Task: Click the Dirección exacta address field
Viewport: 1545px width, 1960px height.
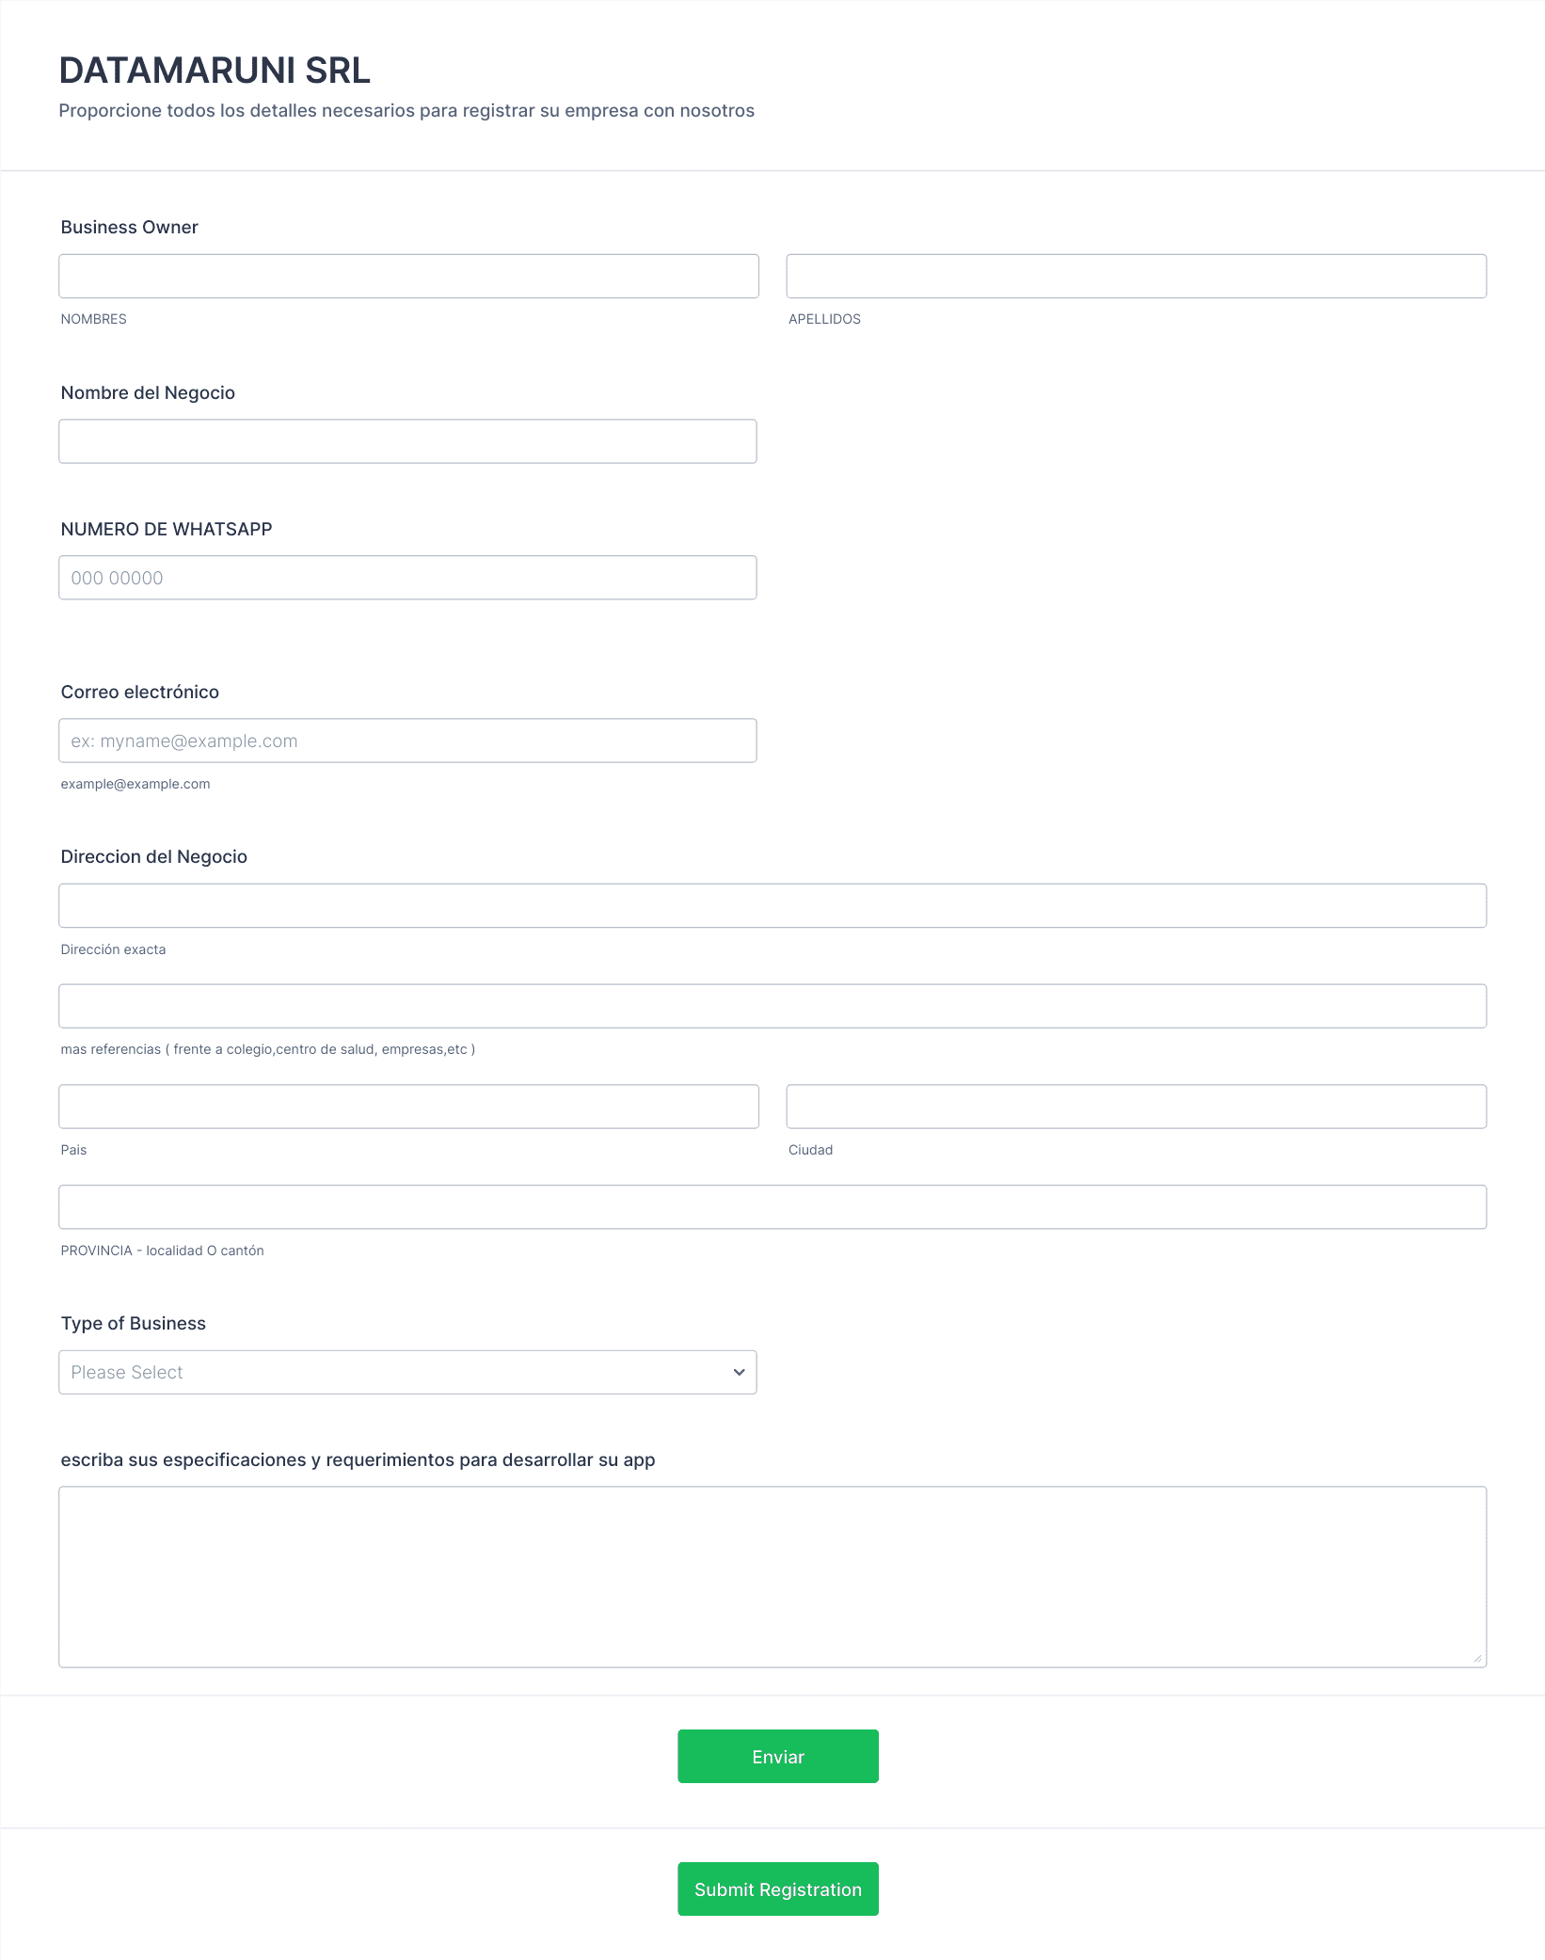Action: coord(772,905)
